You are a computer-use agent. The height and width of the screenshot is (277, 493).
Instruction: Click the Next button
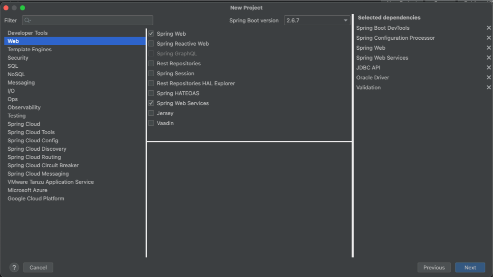coord(470,267)
